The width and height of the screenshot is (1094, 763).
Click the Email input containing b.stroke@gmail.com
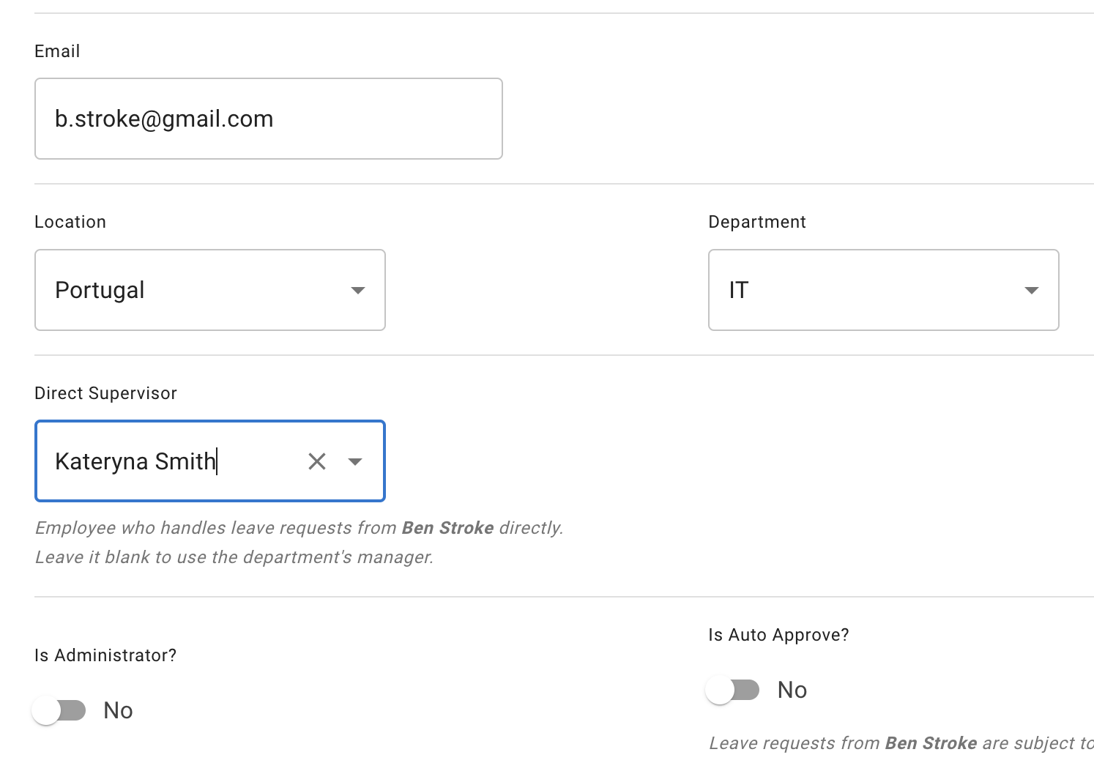[x=268, y=118]
